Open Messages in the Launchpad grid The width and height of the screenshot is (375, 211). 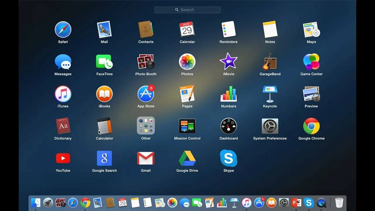coord(63,62)
